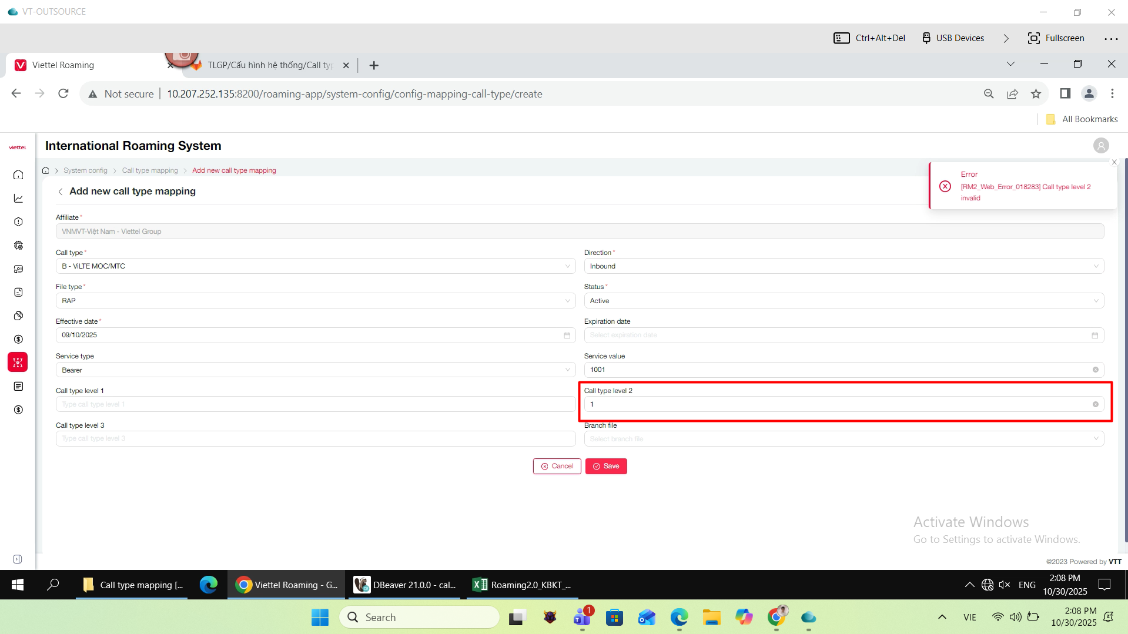Image resolution: width=1128 pixels, height=634 pixels.
Task: Click Call type mapping breadcrumb
Action: pos(150,170)
